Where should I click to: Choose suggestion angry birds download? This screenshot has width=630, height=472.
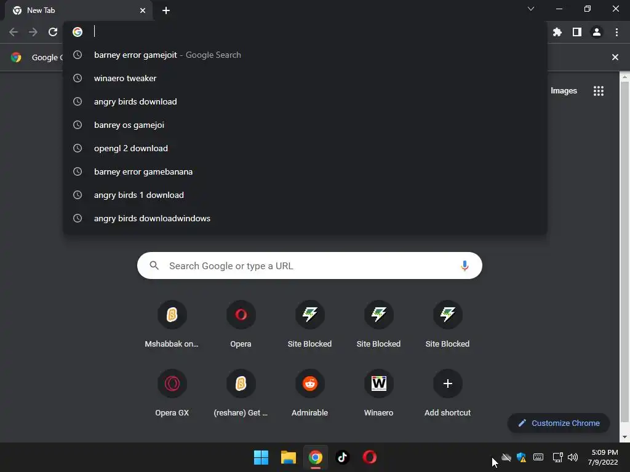click(305, 101)
